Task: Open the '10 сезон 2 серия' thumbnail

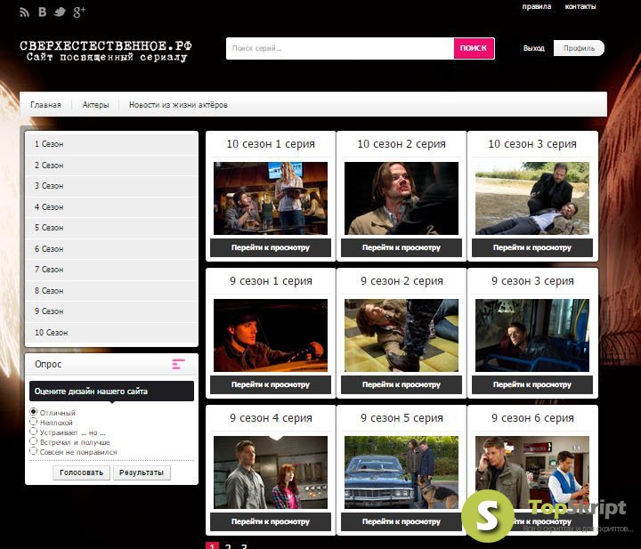Action: click(402, 198)
